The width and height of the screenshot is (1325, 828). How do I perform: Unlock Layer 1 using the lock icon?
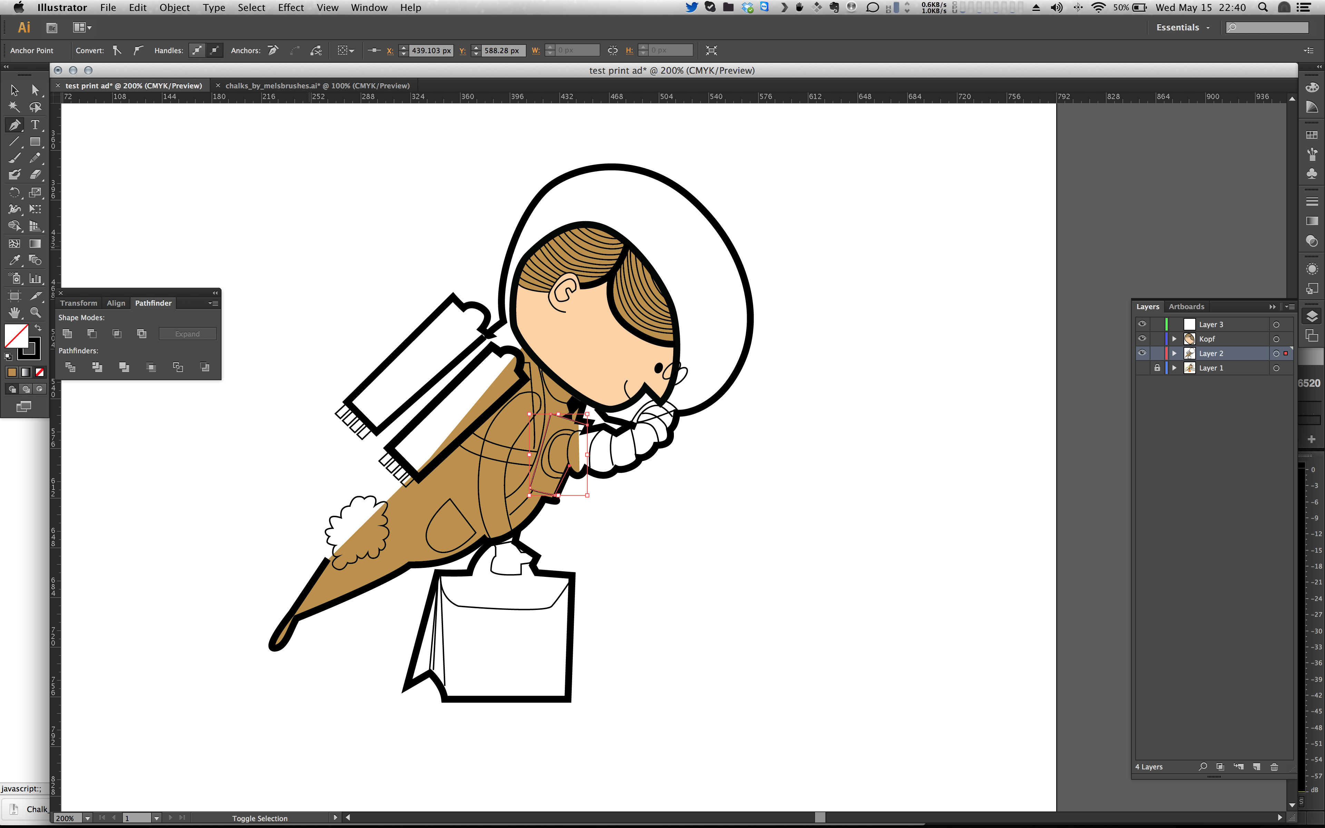pyautogui.click(x=1157, y=368)
